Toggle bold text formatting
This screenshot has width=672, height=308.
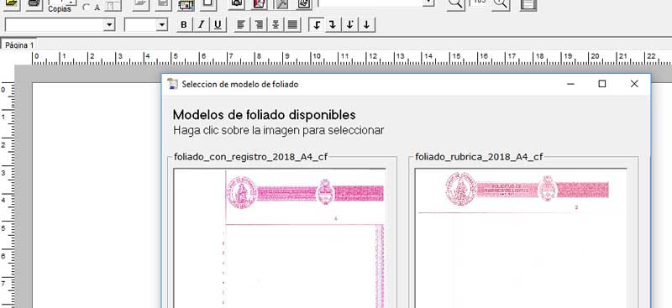coord(184,25)
